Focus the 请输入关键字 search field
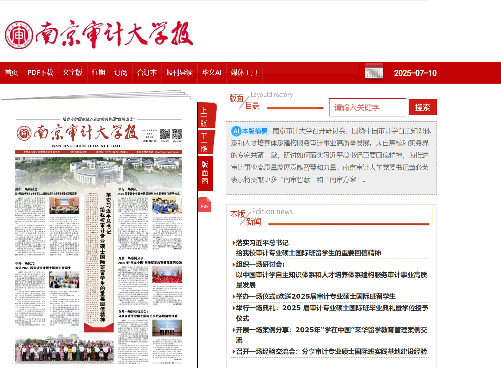 [367, 107]
